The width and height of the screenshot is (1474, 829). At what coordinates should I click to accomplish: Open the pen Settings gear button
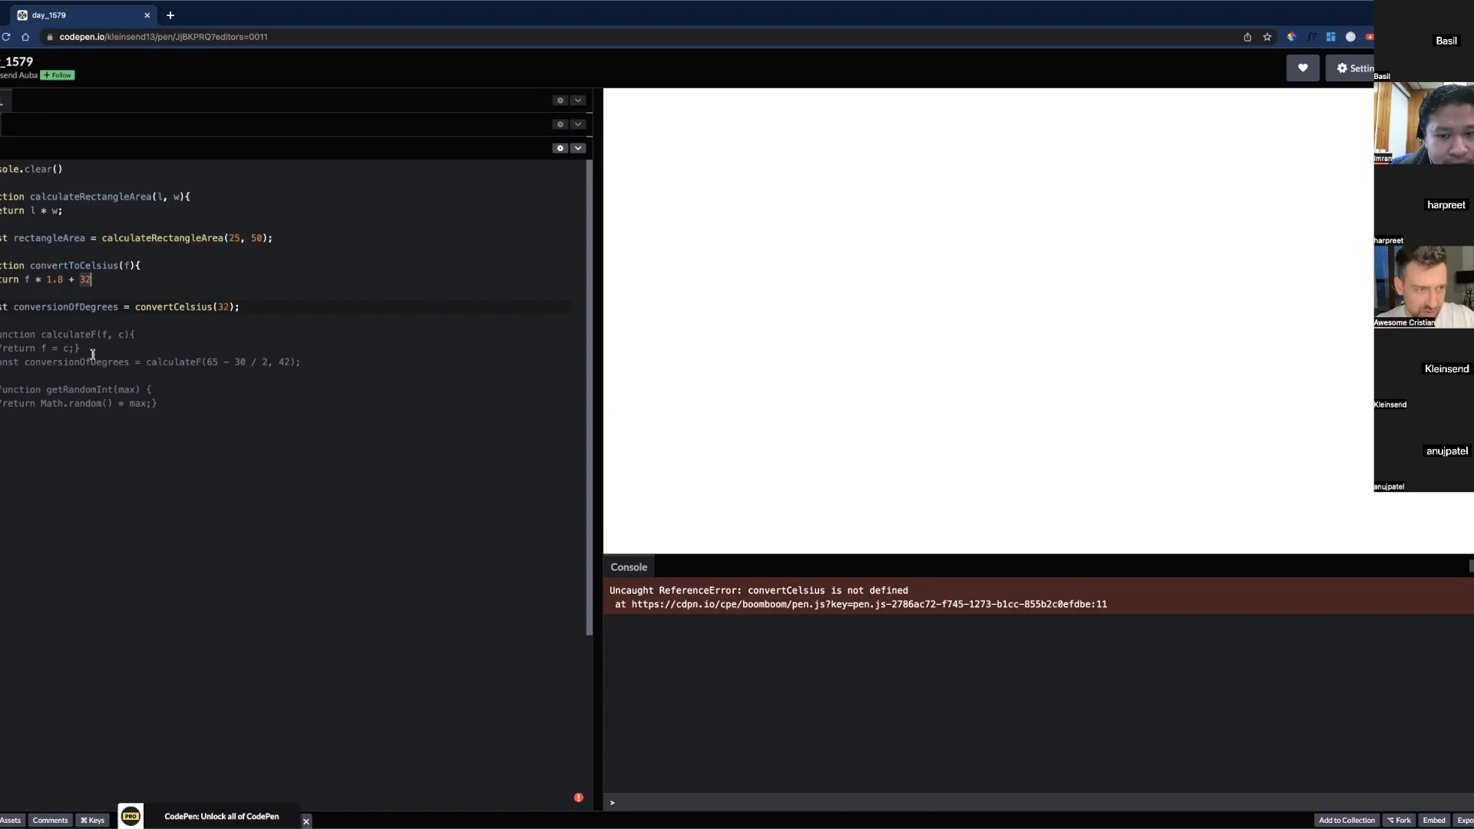point(1350,68)
